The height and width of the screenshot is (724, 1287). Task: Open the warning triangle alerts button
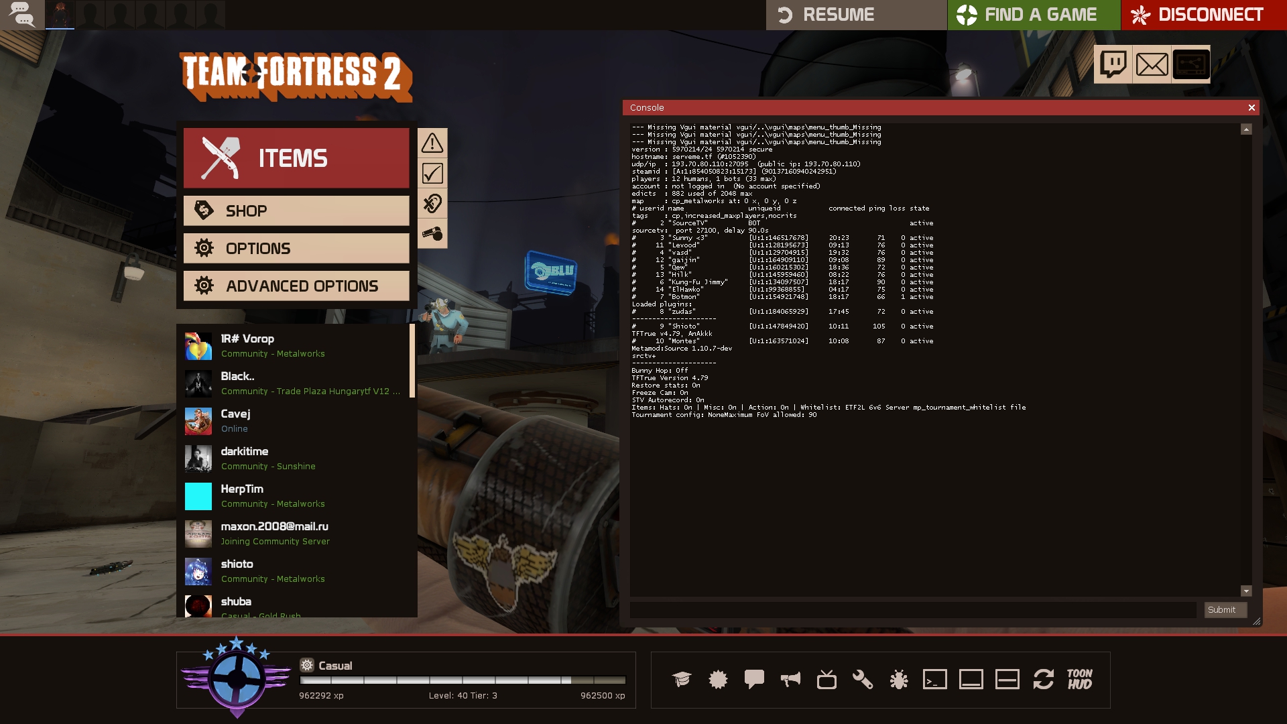pyautogui.click(x=432, y=143)
